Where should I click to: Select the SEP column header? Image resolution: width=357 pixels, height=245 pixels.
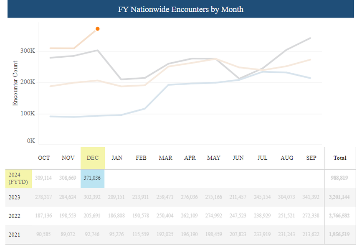pyautogui.click(x=311, y=158)
